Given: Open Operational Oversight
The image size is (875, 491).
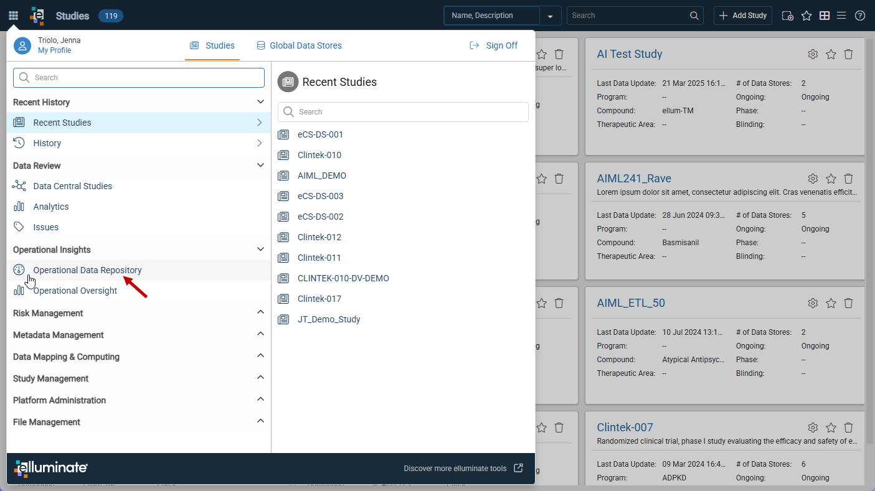Looking at the screenshot, I should (139, 291).
